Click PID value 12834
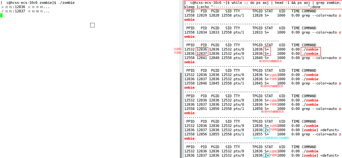Screen dimensions: 342x158 202,32
